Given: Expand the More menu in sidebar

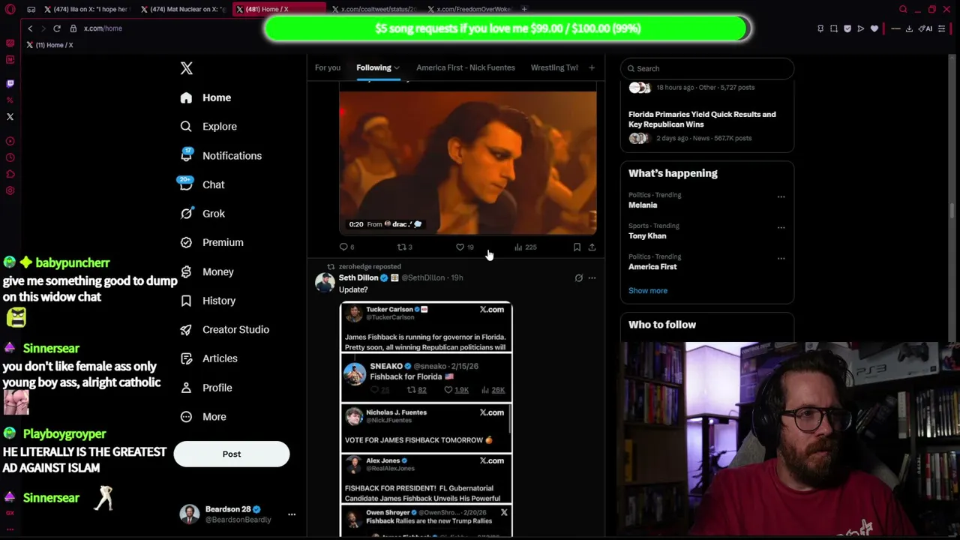Looking at the screenshot, I should [x=203, y=417].
